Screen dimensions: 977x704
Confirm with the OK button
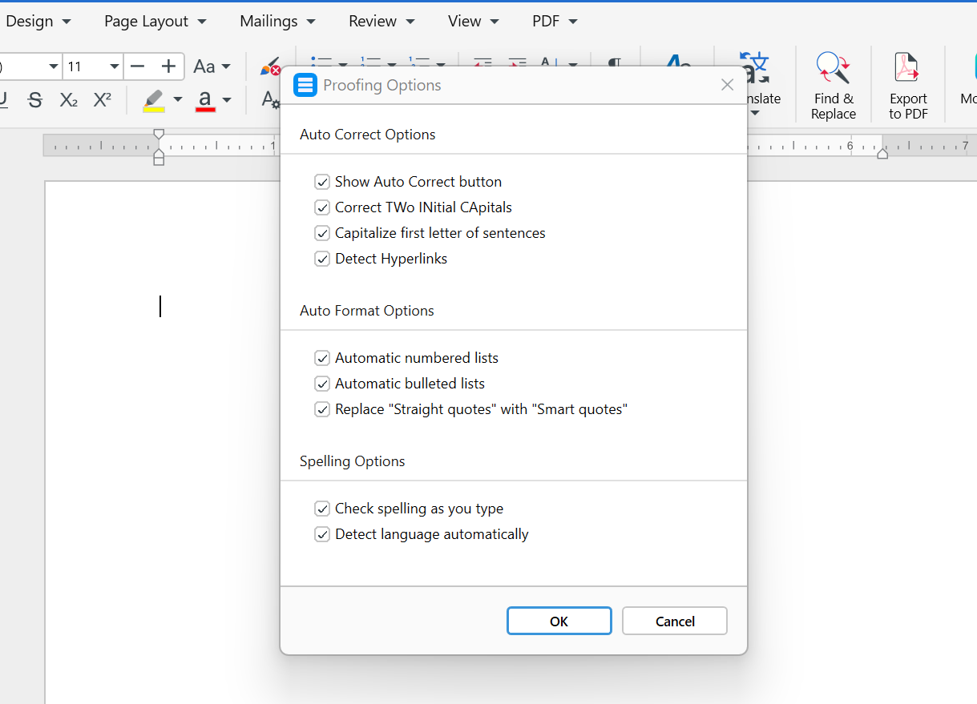tap(559, 622)
